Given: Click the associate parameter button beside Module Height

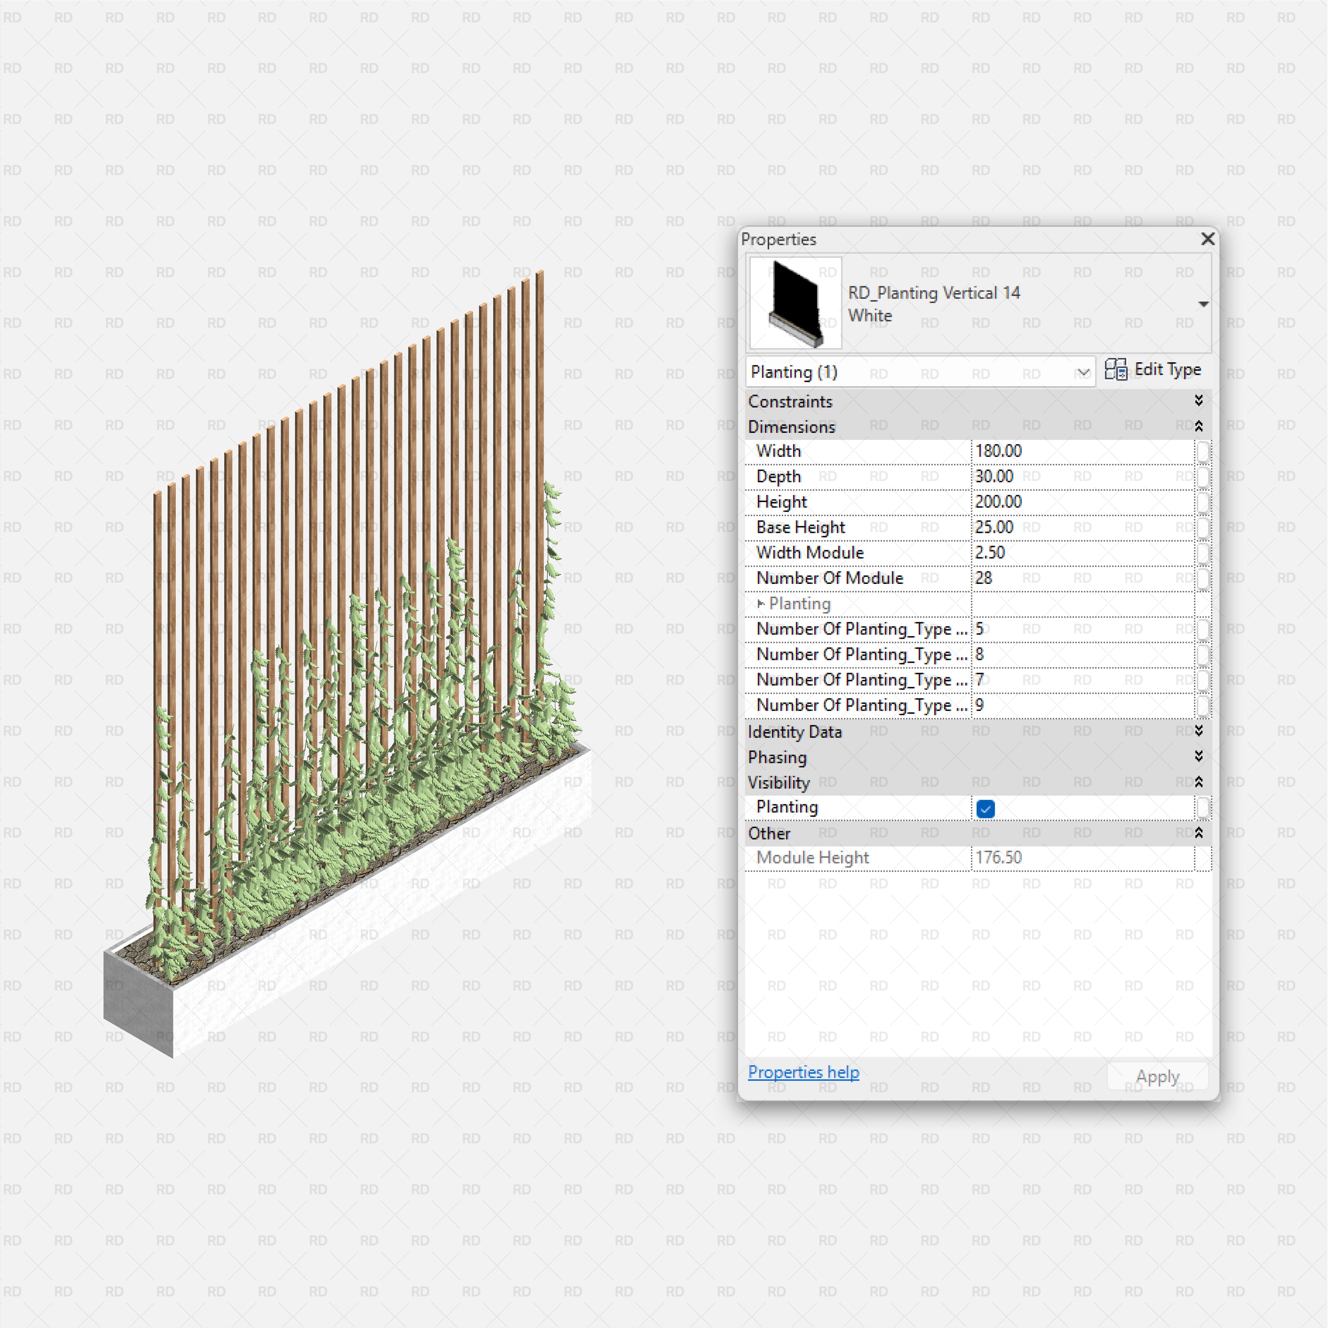Looking at the screenshot, I should 1204,858.
